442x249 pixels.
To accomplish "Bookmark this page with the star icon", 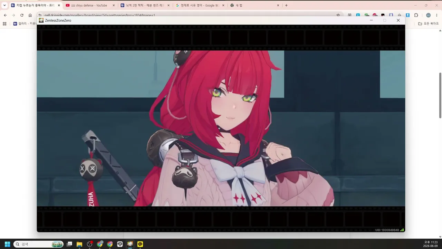I will 338,15.
